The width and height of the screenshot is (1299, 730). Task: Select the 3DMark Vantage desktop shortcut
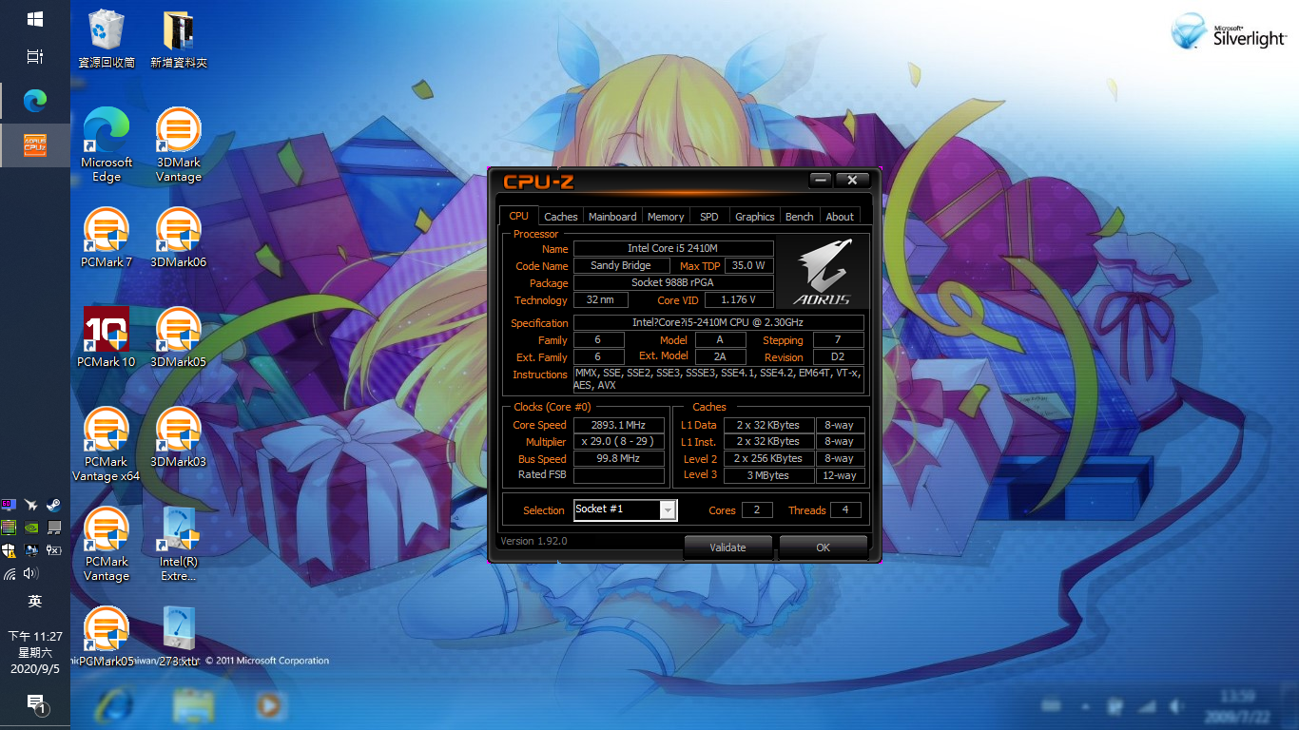tap(179, 145)
